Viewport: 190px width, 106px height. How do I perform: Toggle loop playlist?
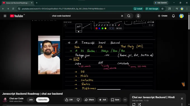[x=134, y=104]
